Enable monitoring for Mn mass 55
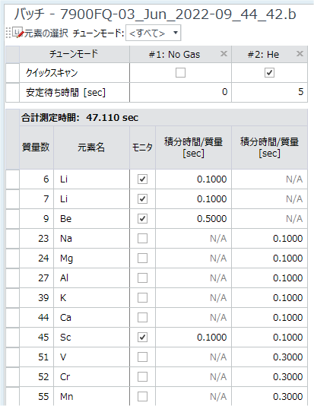The image size is (314, 406). (142, 396)
